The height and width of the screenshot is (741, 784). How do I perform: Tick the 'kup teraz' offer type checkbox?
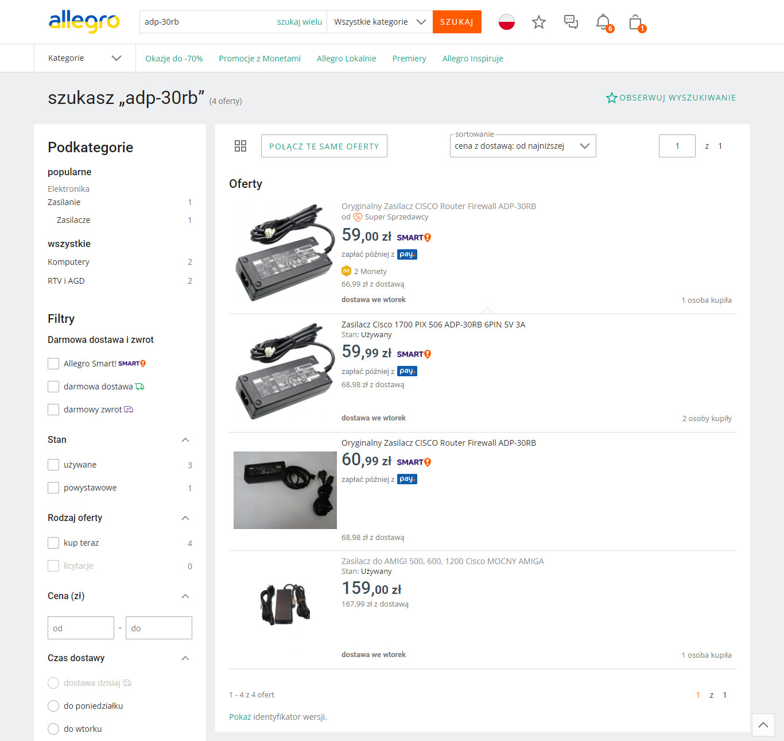pos(53,543)
